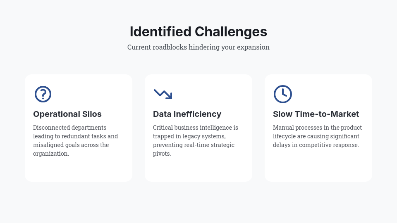Screen dimensions: 397x223
Task: Click the text "delays in competitive response."
Action: pos(316,145)
